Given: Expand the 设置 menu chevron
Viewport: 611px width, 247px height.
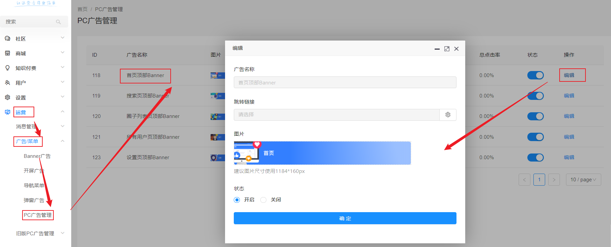Looking at the screenshot, I should point(62,97).
